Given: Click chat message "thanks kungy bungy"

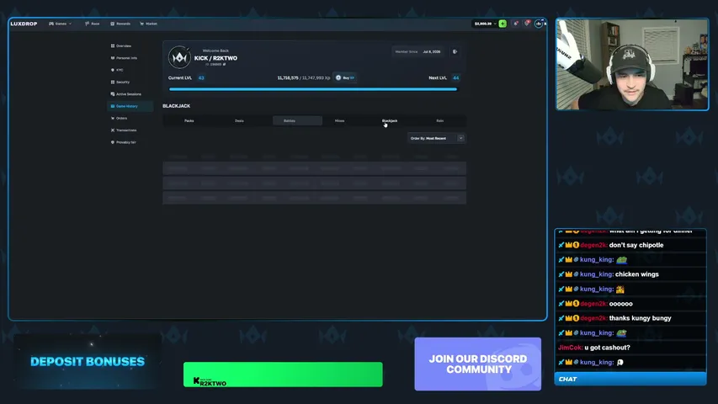Looking at the screenshot, I should click(641, 318).
